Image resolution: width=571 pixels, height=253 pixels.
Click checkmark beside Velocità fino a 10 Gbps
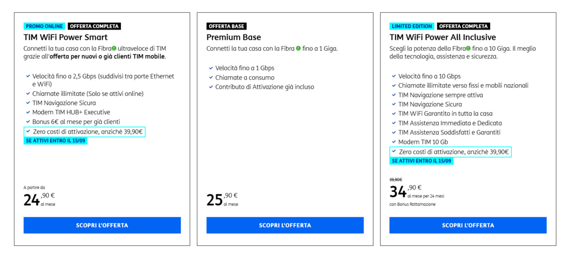click(394, 76)
